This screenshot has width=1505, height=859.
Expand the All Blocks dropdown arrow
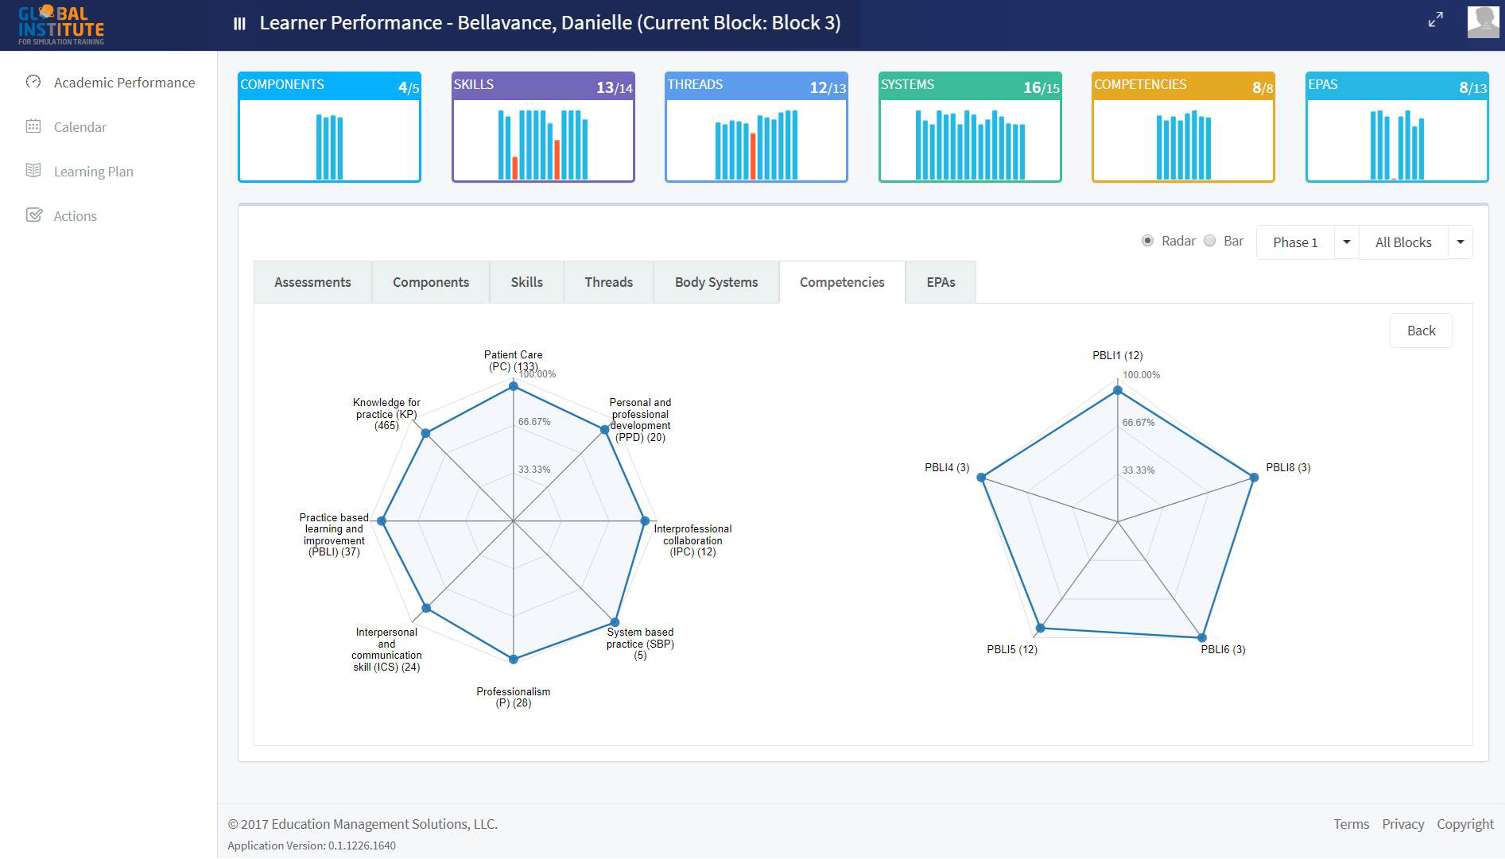(1460, 242)
